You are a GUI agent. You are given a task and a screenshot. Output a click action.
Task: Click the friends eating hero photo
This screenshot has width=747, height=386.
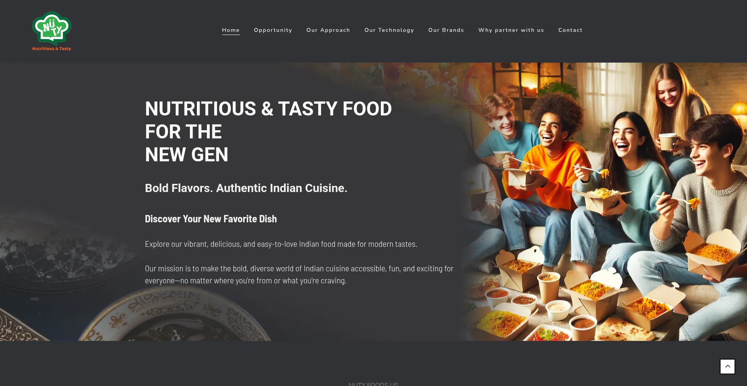click(x=603, y=202)
